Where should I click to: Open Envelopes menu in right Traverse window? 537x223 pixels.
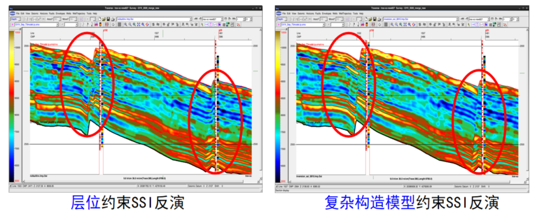(327, 13)
